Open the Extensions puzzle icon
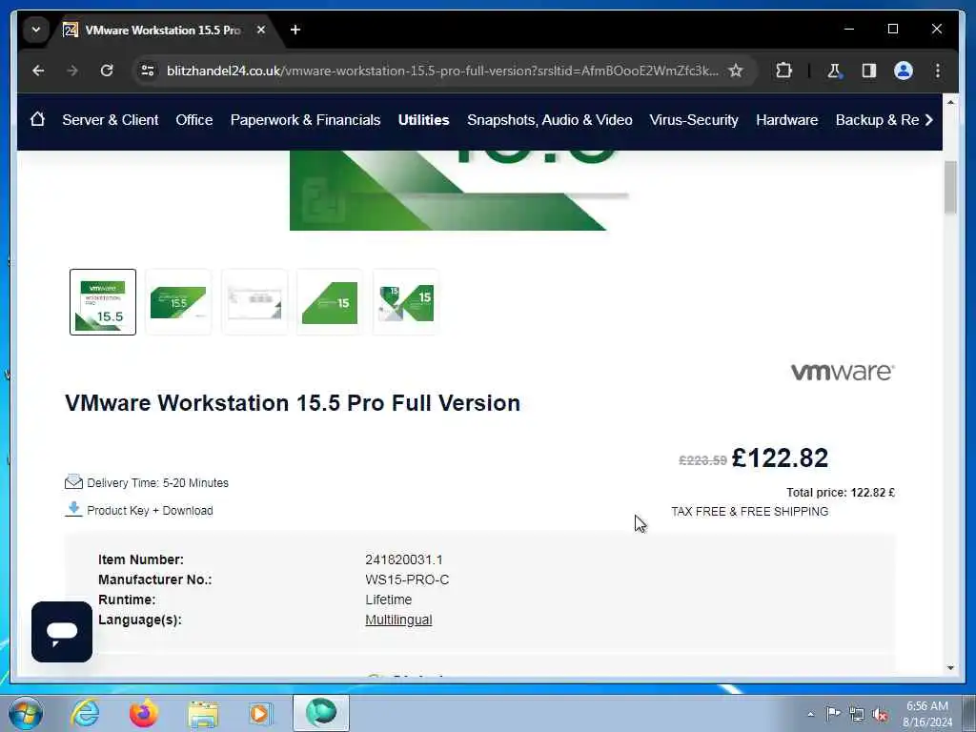The image size is (976, 732). [x=783, y=71]
